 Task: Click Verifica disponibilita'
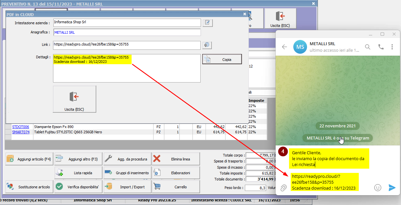pos(78,187)
